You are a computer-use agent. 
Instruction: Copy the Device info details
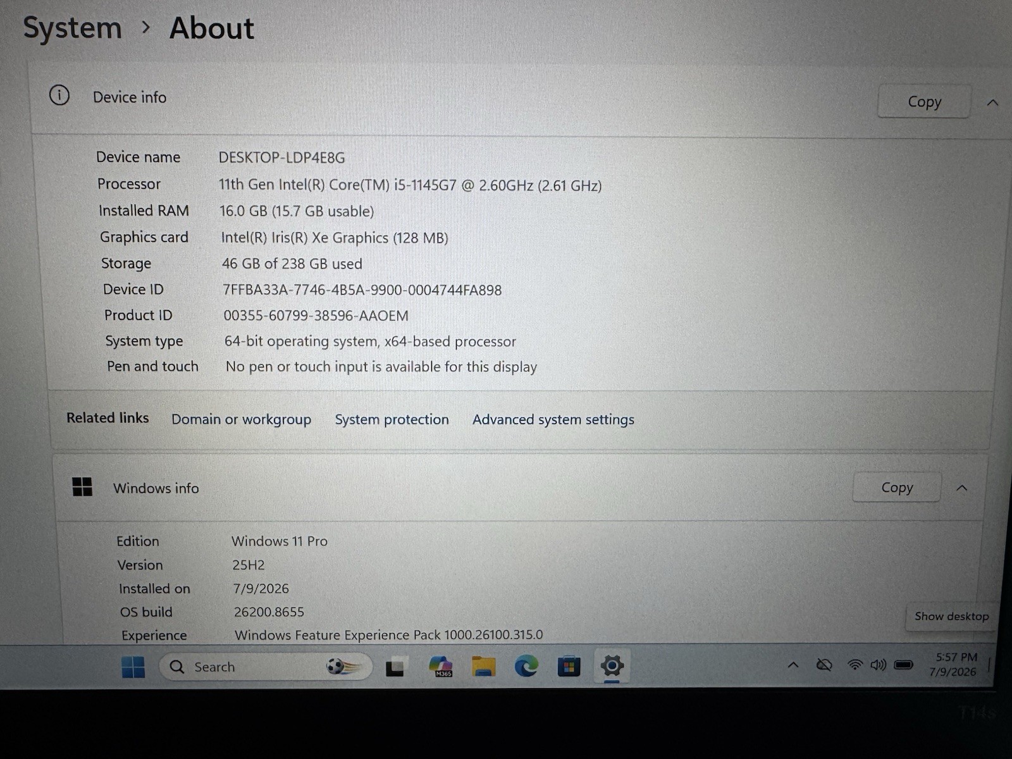click(924, 101)
